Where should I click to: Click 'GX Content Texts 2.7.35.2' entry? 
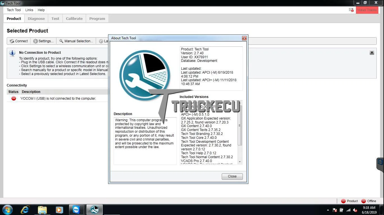[x=201, y=130]
